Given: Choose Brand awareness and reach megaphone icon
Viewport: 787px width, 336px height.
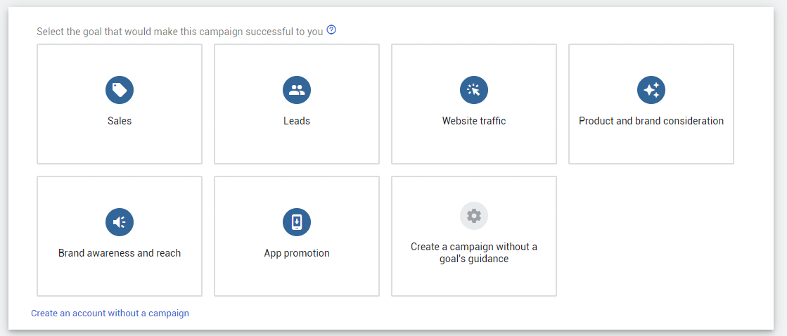Looking at the screenshot, I should click(120, 222).
